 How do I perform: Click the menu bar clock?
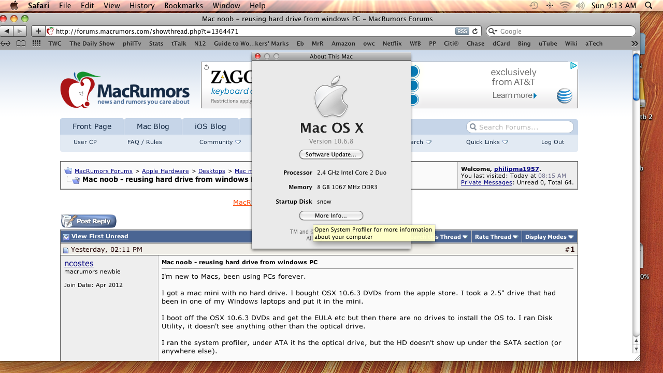614,5
